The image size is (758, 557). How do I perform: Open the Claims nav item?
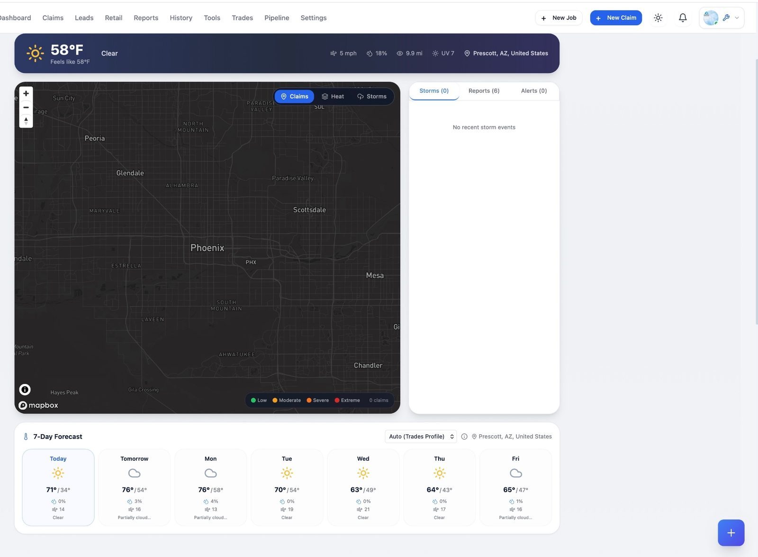(x=53, y=18)
